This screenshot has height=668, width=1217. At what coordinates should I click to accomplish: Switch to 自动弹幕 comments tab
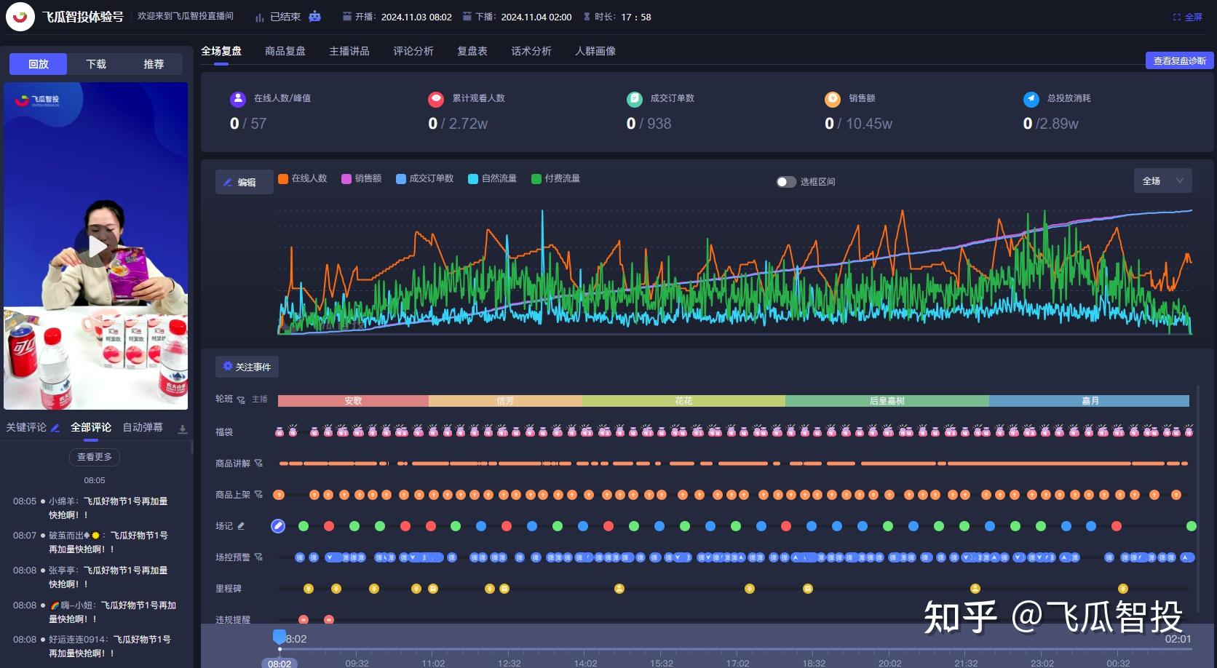click(x=143, y=428)
